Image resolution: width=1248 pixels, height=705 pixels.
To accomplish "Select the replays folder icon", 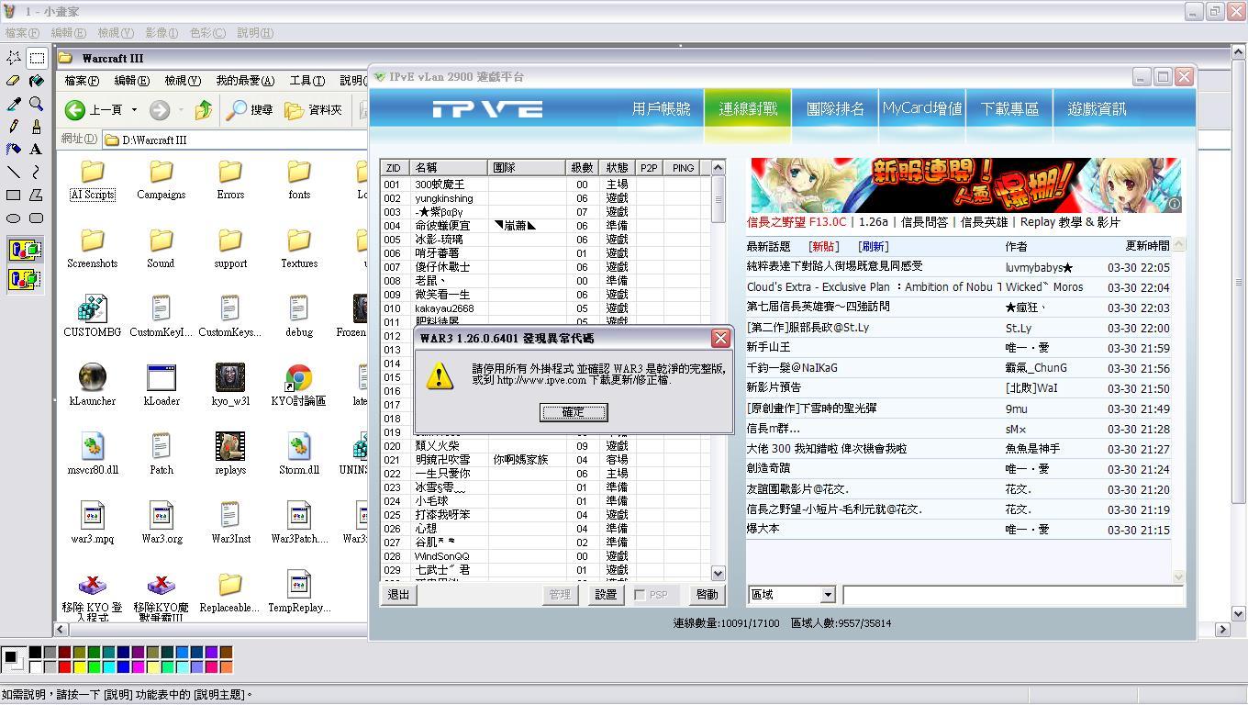I will [x=230, y=446].
